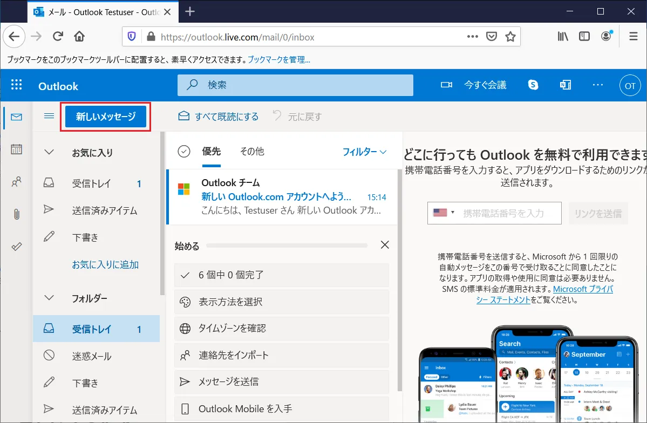Toggle select all messages circle
Image resolution: width=647 pixels, height=423 pixels.
[x=183, y=152]
